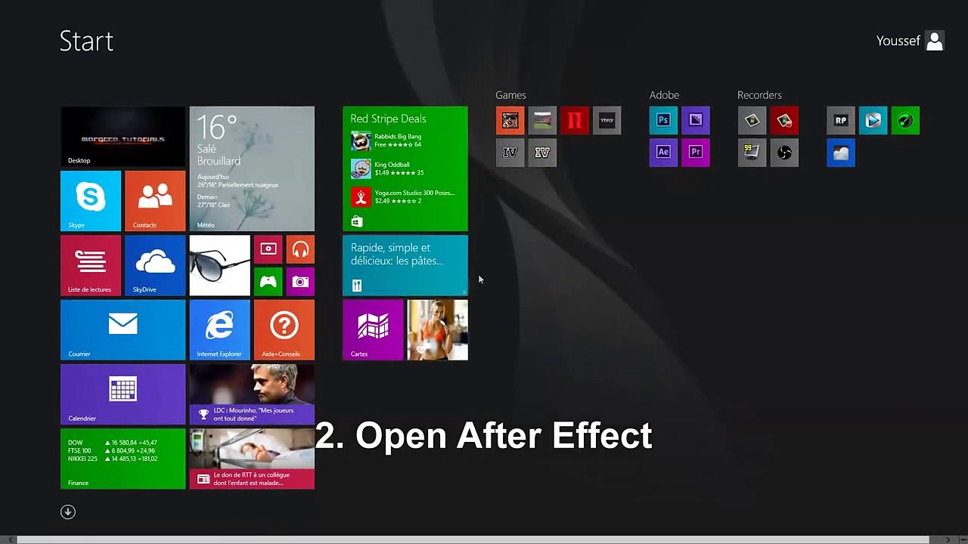Open the Desktop tile

coord(123,136)
